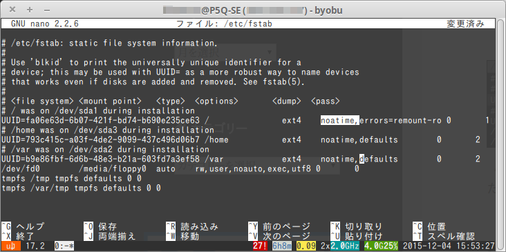
Task: Click the /media/floppy0 mount point
Action: pyautogui.click(x=113, y=169)
